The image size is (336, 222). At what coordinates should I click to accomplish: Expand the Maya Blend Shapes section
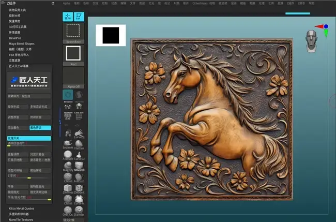[22, 43]
